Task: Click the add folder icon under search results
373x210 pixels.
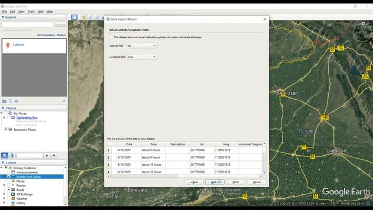Action: (4, 101)
